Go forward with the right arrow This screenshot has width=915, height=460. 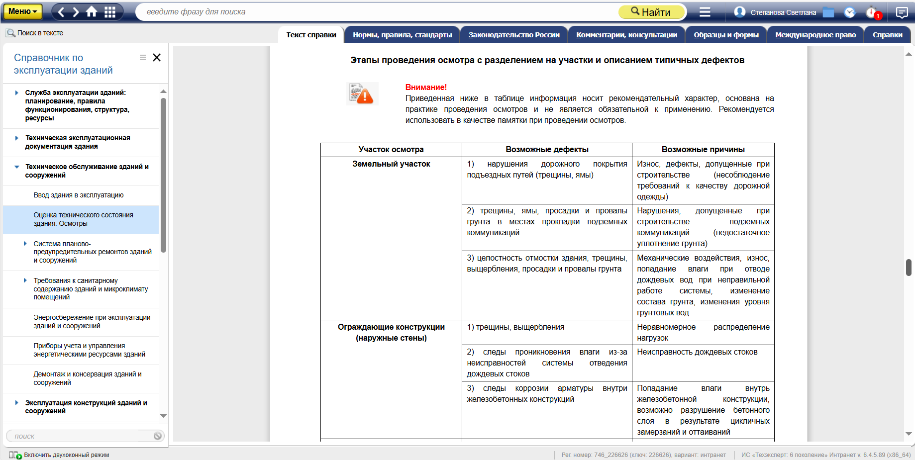tap(76, 12)
